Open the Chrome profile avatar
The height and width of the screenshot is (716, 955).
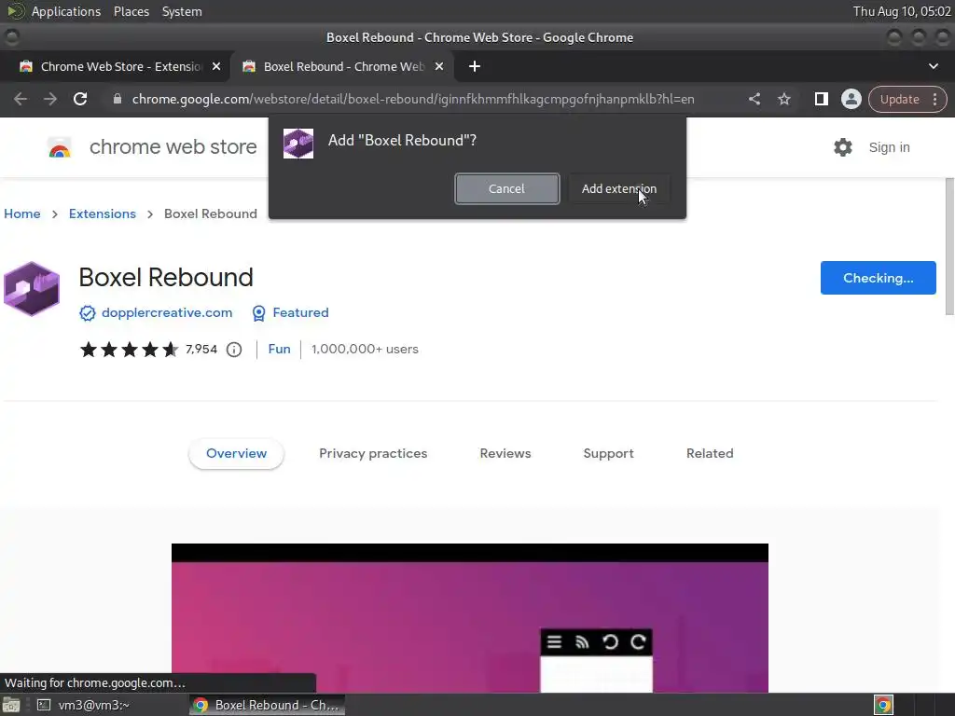851,99
